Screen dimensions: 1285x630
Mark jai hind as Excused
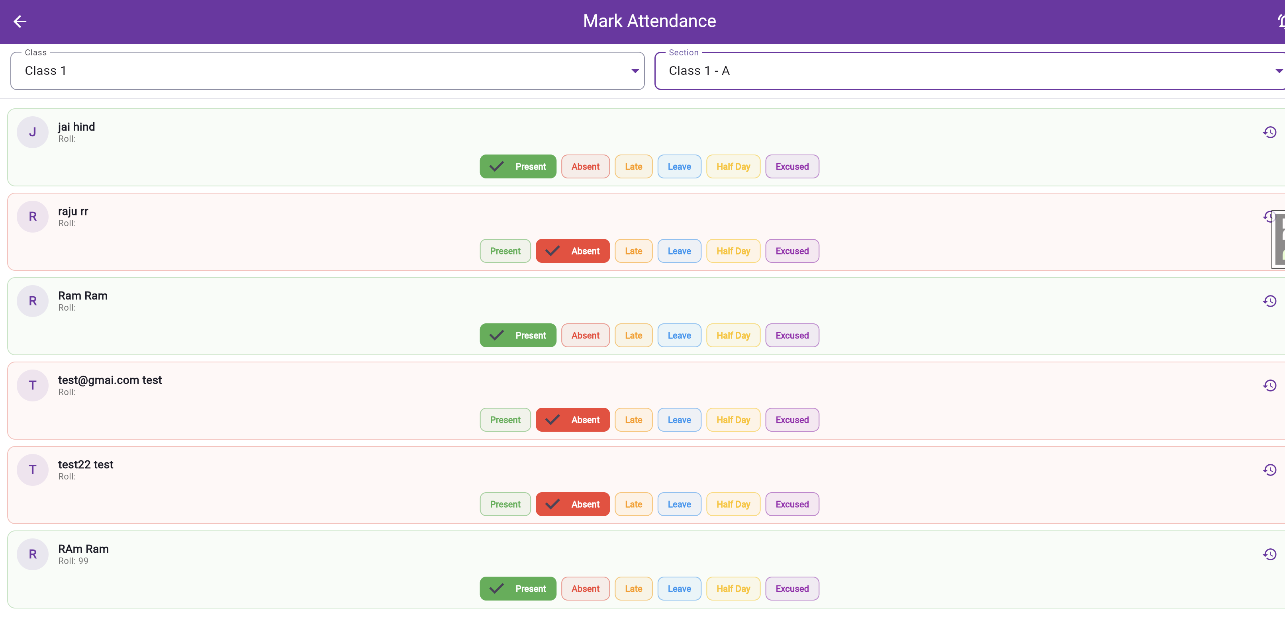pyautogui.click(x=791, y=166)
